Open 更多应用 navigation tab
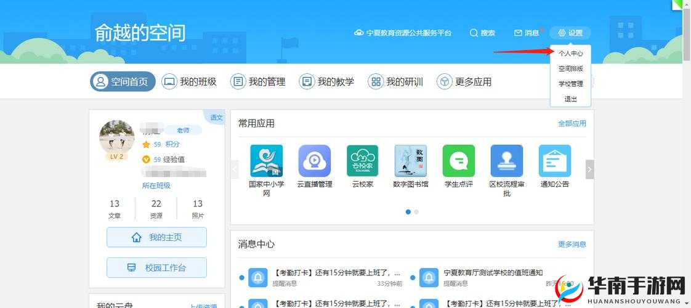691x308 pixels. click(x=464, y=81)
